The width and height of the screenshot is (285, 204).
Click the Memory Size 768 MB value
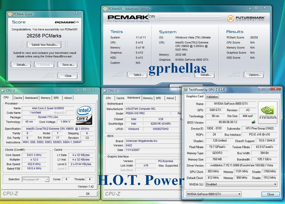click(217, 159)
